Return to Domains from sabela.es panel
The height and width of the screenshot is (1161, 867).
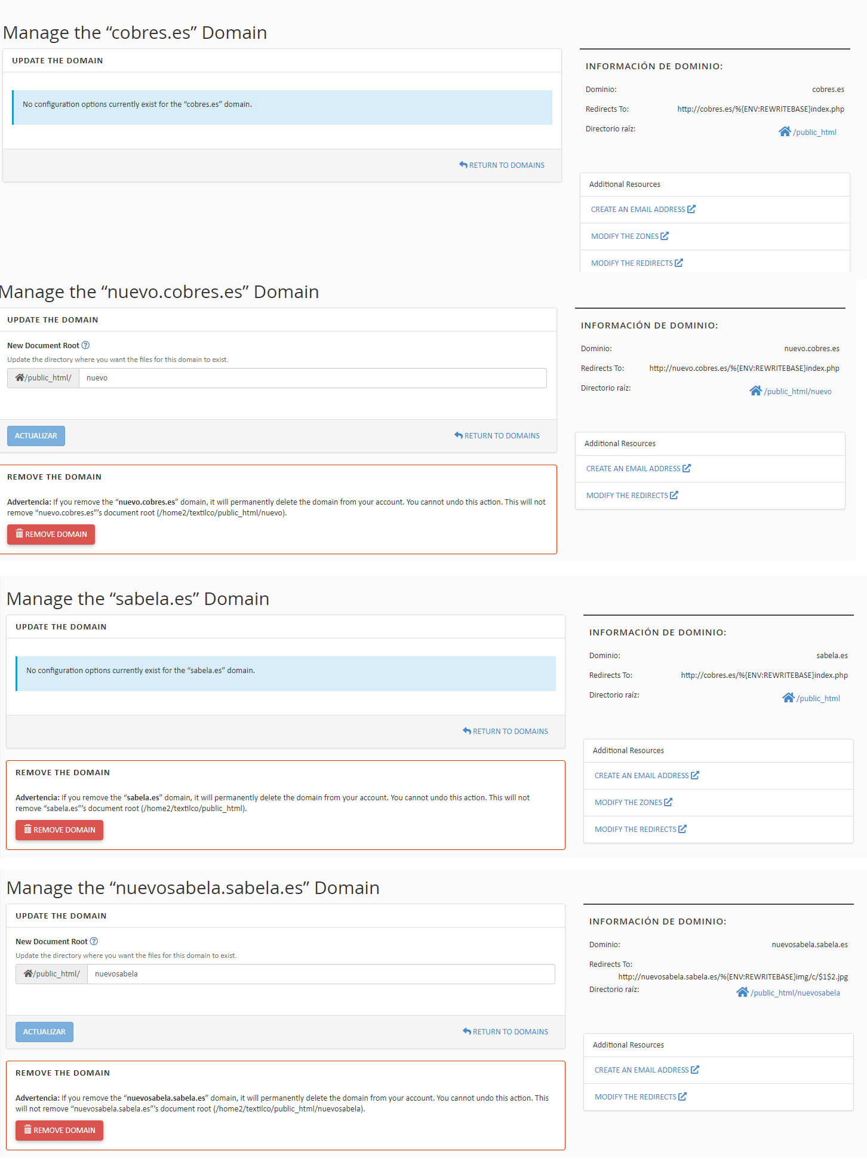coord(505,732)
